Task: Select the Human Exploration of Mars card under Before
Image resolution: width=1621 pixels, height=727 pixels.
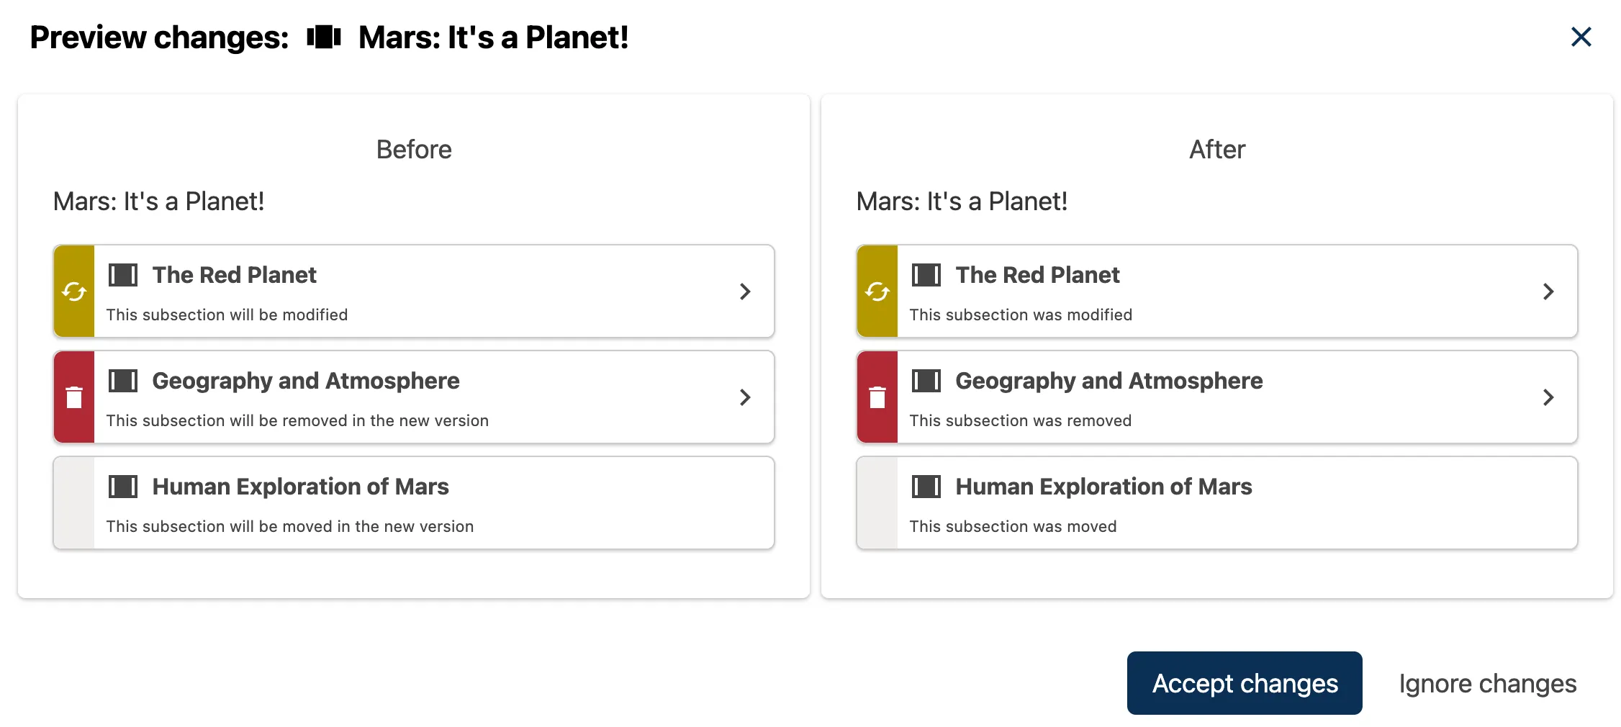Action: pos(414,502)
